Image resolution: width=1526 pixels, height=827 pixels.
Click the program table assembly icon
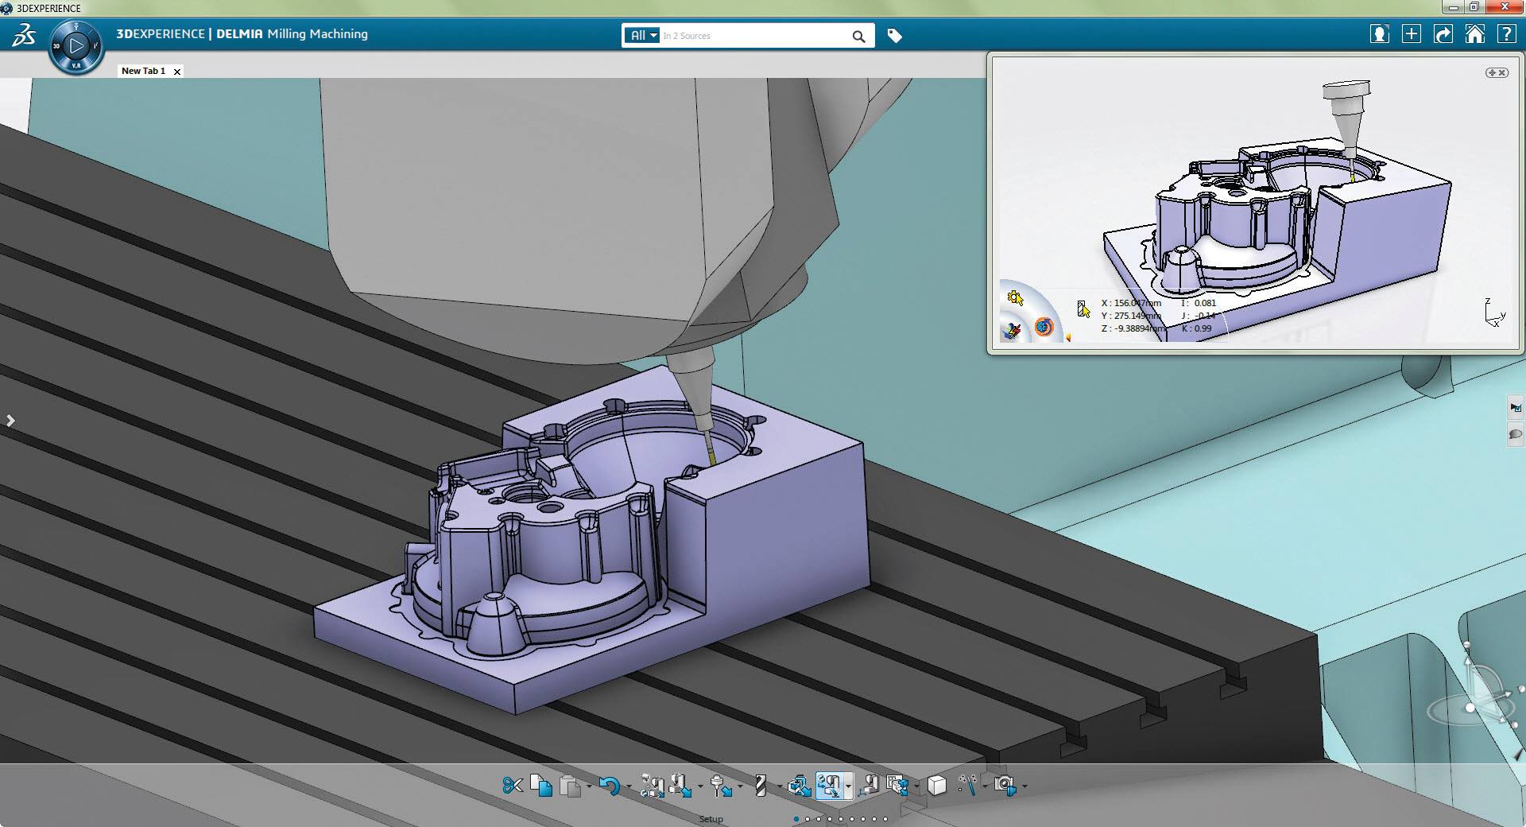coord(897,786)
